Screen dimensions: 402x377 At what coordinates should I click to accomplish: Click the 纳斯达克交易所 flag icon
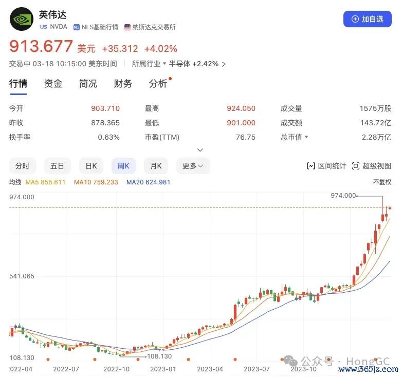pos(127,27)
